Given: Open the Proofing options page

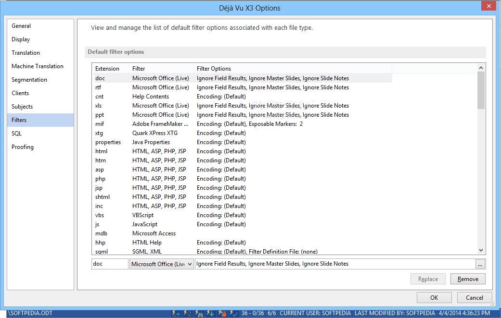Looking at the screenshot, I should click(x=40, y=147).
